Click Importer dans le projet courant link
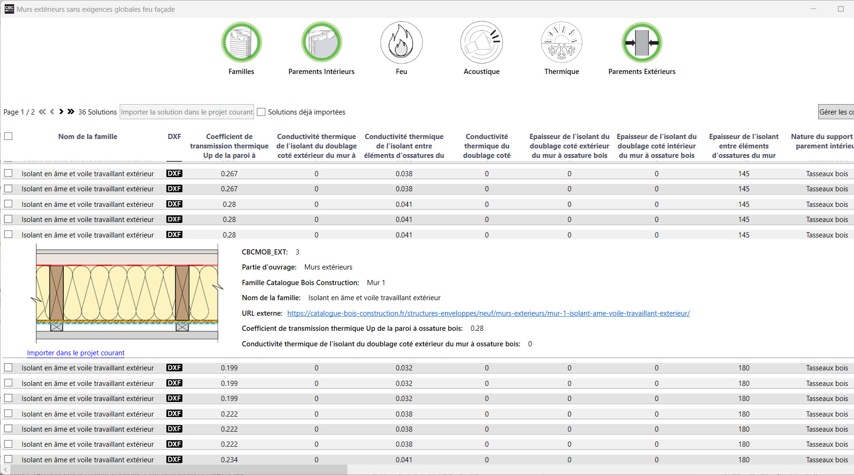 [x=75, y=352]
